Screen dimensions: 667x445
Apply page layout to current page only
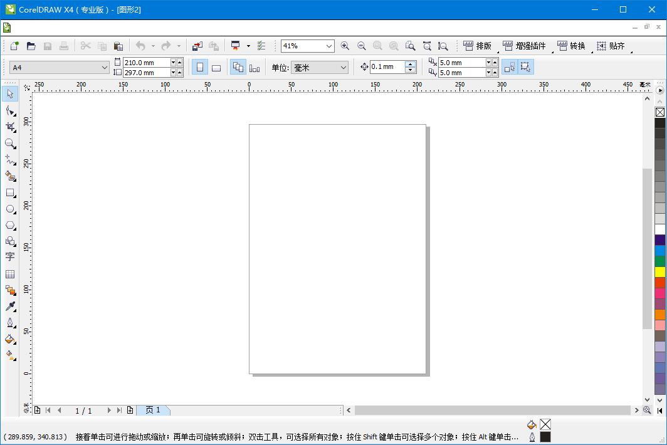pos(255,67)
